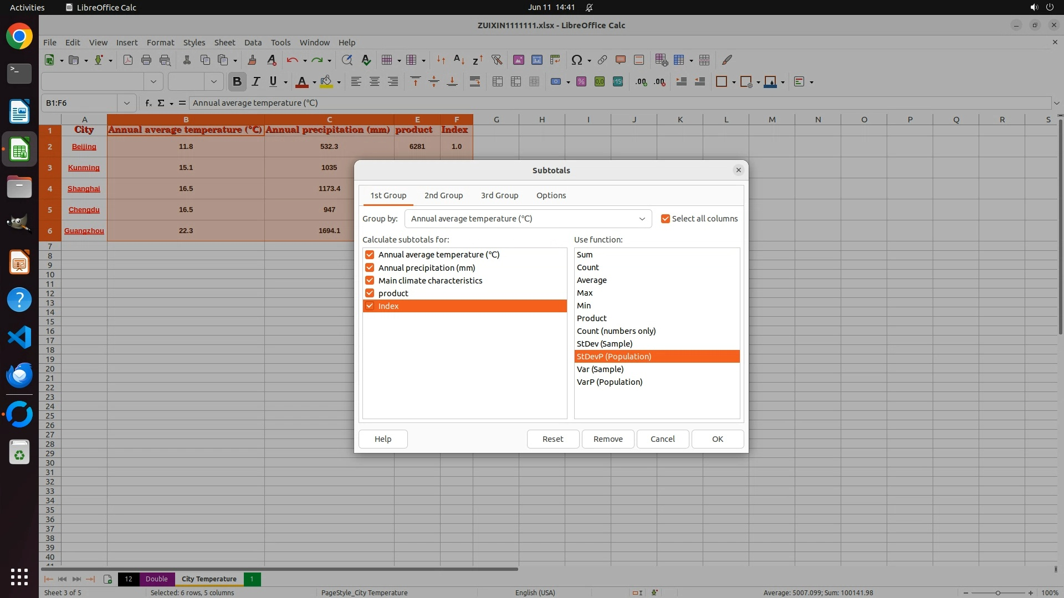
Task: Click the Bold formatting icon
Action: coord(237,82)
